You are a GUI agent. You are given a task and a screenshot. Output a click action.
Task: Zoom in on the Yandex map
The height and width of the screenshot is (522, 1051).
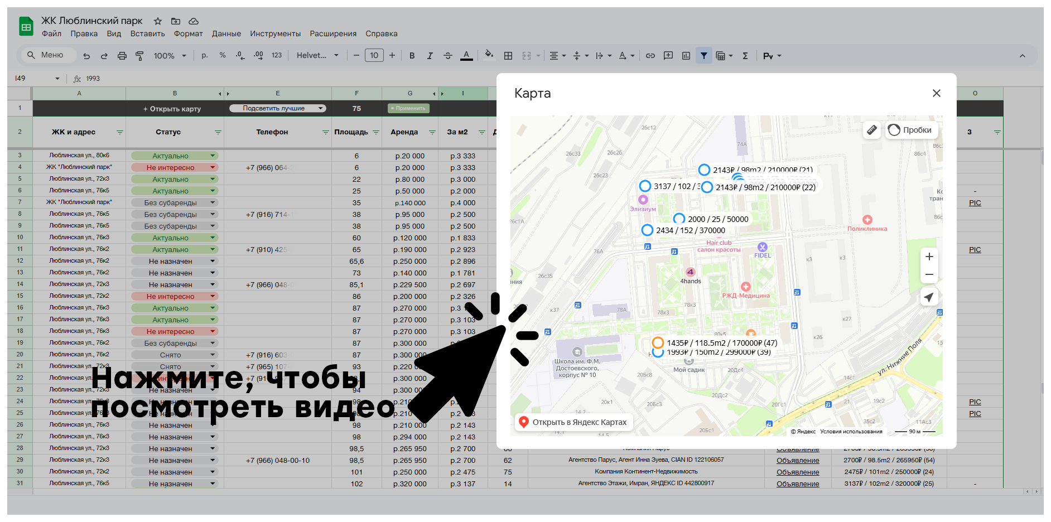[x=929, y=257]
